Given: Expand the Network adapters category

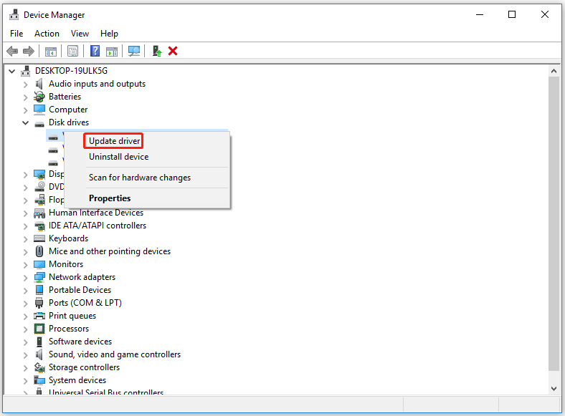Looking at the screenshot, I should pos(25,278).
